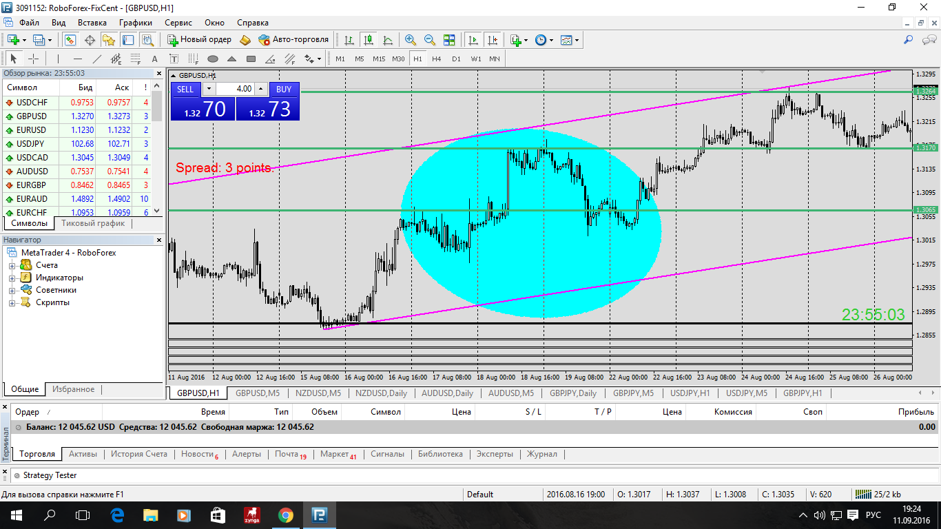Open the Графики menu

(135, 23)
